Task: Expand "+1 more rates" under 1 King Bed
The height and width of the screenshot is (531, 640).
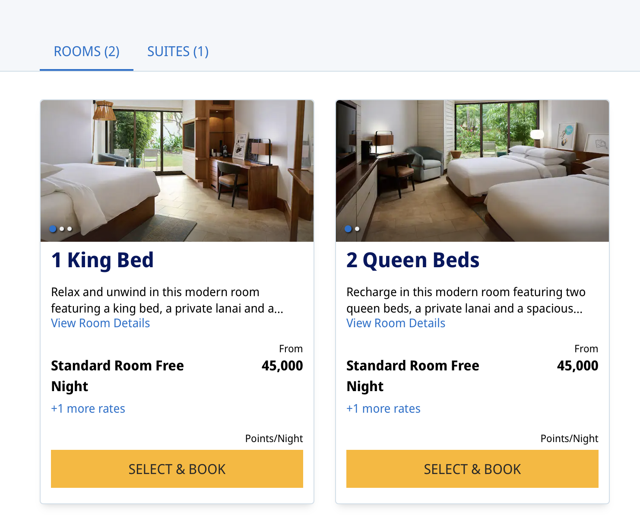Action: (88, 409)
